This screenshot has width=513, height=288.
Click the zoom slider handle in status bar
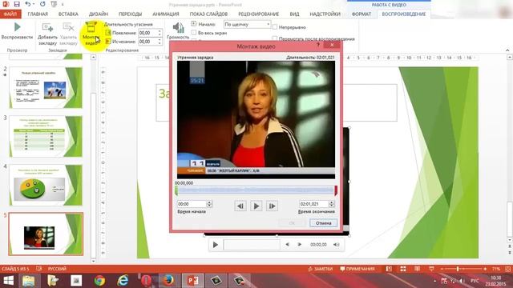point(458,269)
